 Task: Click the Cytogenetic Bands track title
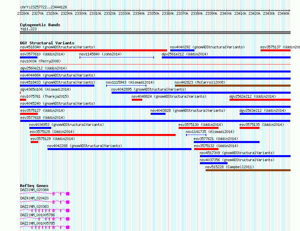click(x=40, y=25)
